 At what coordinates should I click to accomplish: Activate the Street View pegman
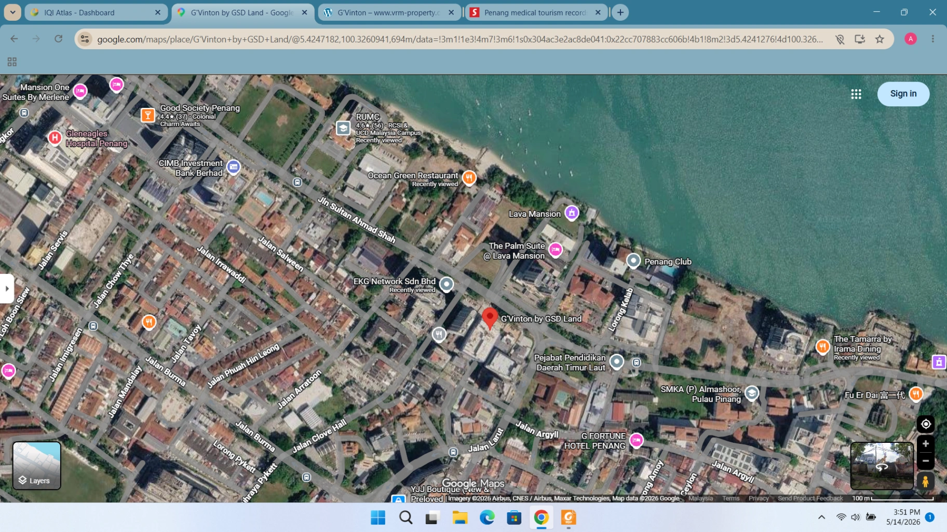tap(925, 481)
